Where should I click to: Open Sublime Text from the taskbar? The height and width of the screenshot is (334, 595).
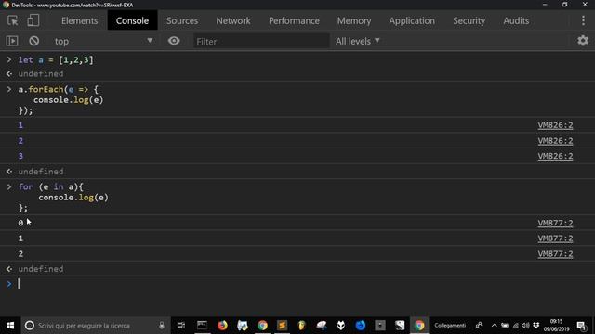tap(282, 326)
